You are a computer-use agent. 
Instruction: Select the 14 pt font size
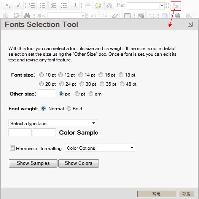pos(81,75)
